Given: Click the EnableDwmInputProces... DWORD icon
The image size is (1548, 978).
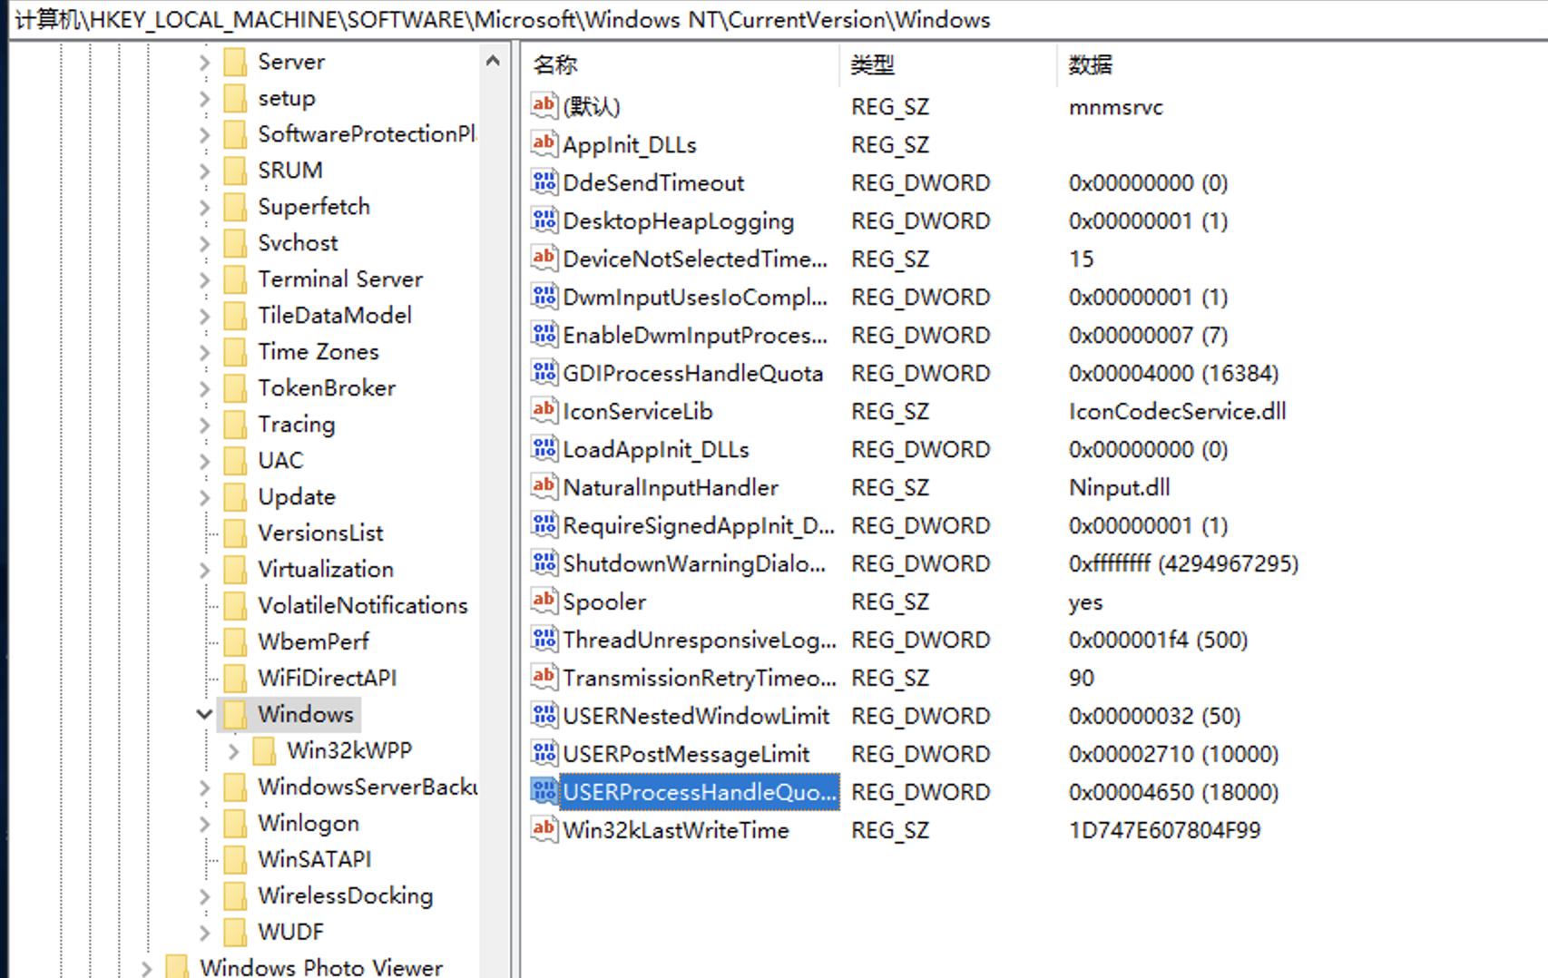Looking at the screenshot, I should [544, 334].
